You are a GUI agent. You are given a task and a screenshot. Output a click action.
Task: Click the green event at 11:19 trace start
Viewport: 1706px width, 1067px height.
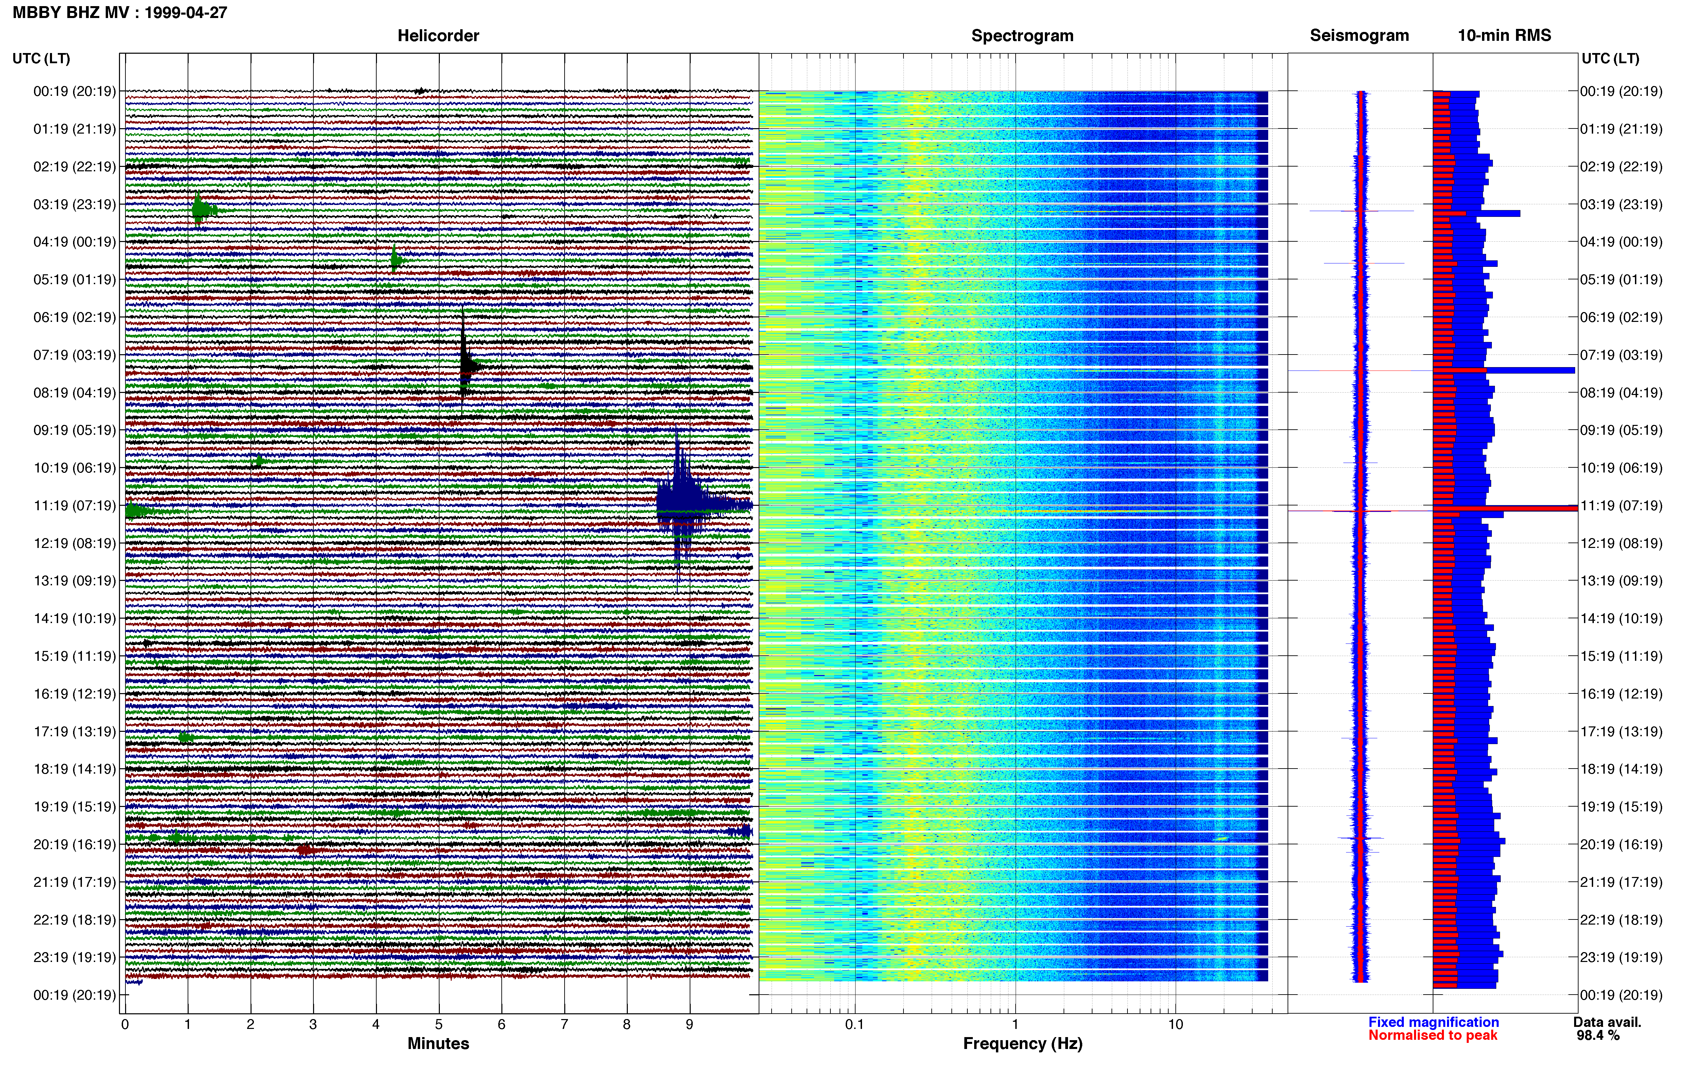click(137, 511)
